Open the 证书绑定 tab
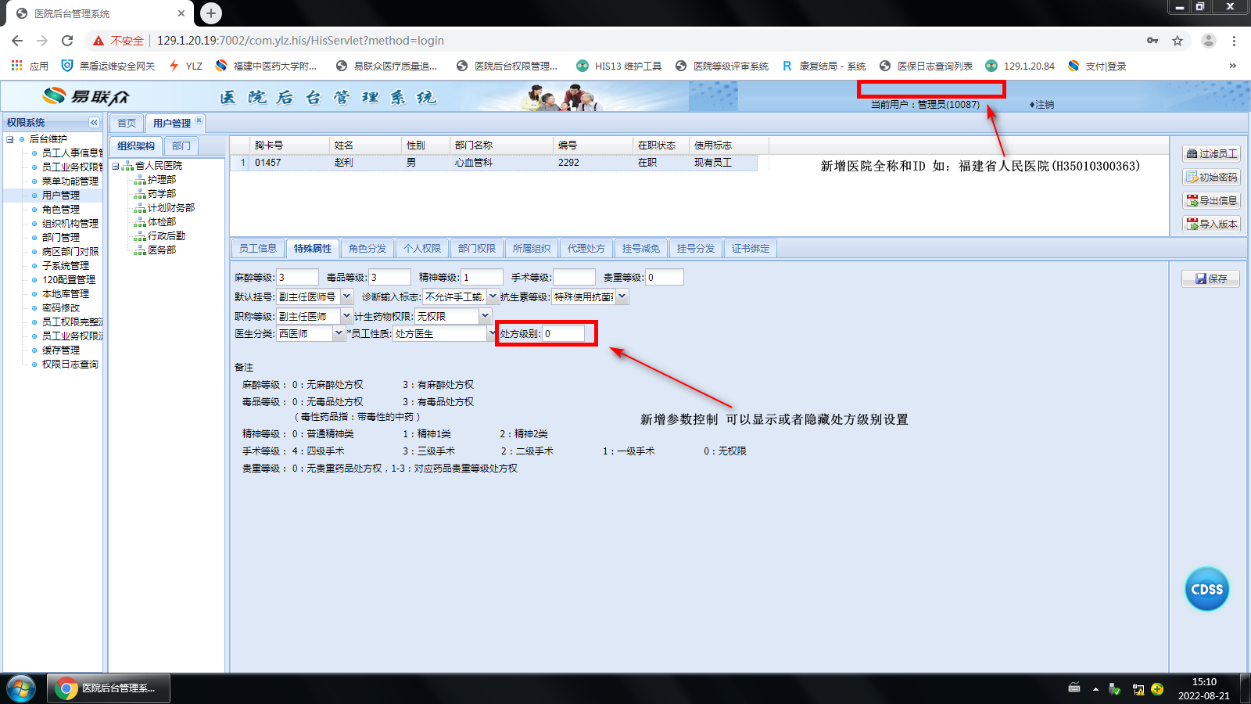1251x704 pixels. (x=751, y=249)
